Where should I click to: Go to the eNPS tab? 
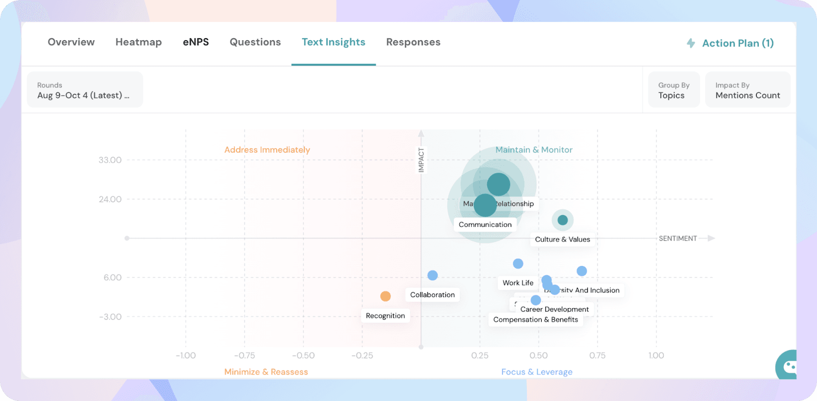coord(196,42)
